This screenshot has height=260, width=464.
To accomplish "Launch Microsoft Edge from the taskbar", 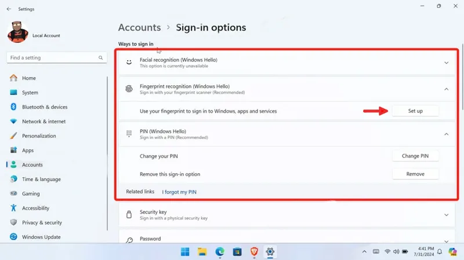I will [220, 252].
